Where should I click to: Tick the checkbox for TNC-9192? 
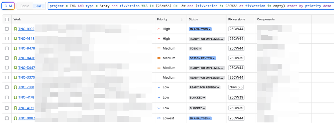pyautogui.click(x=7, y=29)
